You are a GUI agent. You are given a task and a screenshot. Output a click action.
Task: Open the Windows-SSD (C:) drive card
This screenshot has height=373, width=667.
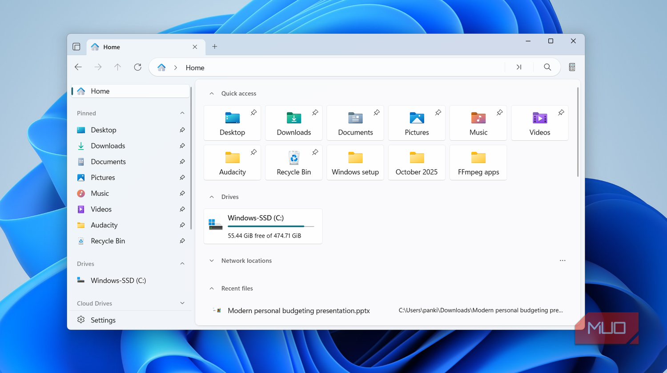(x=263, y=226)
